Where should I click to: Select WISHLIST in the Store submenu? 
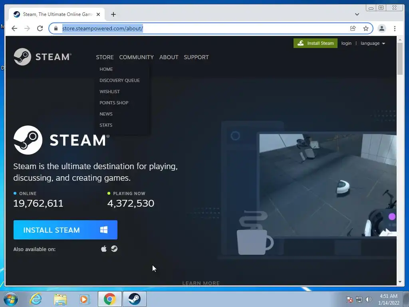point(109,92)
